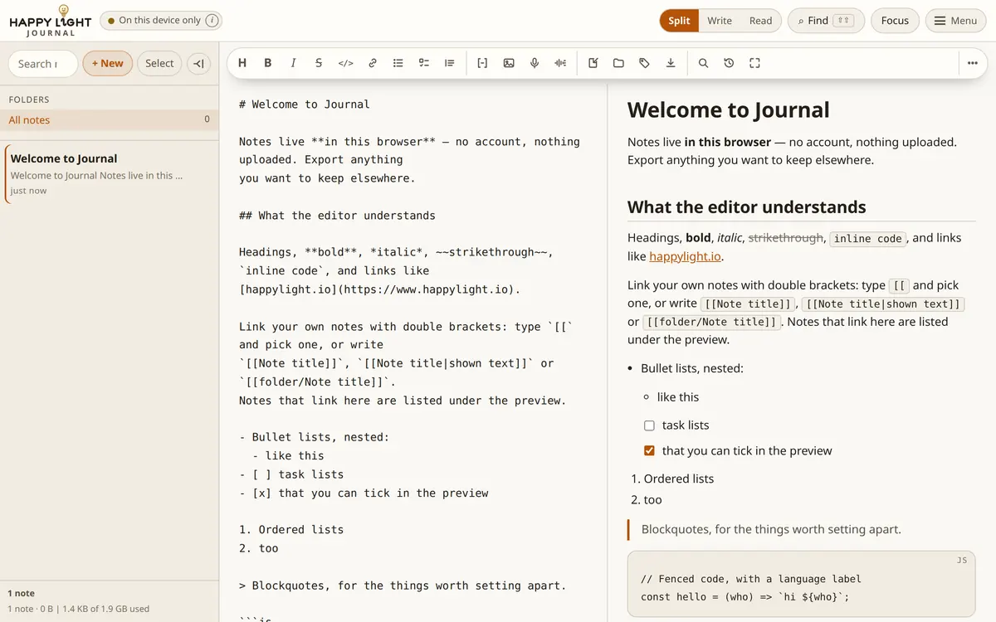Create a note with + New
This screenshot has height=622, width=996.
[108, 63]
